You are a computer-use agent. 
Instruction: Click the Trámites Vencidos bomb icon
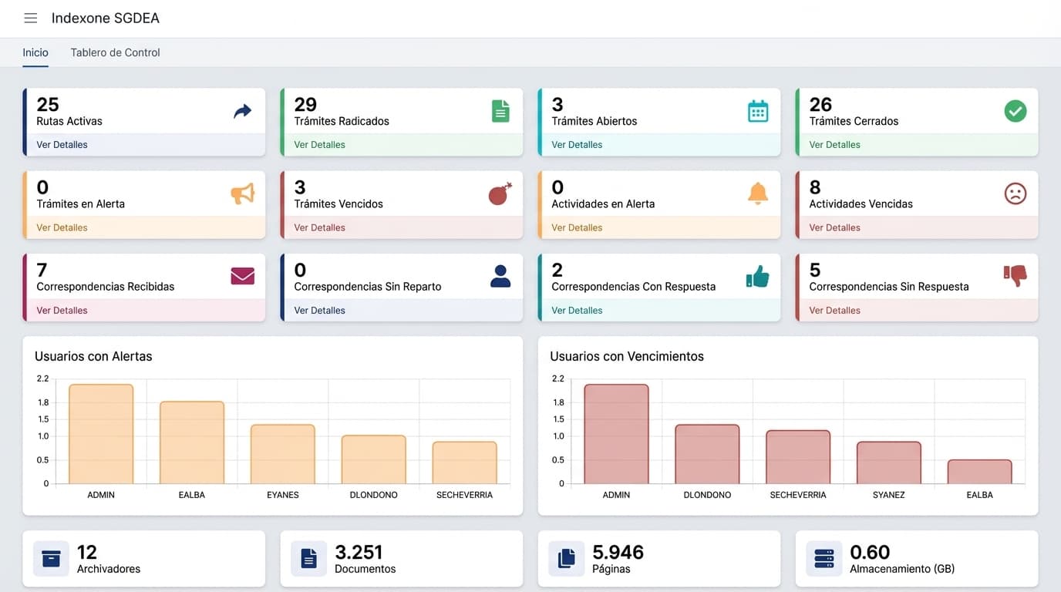pyautogui.click(x=500, y=193)
